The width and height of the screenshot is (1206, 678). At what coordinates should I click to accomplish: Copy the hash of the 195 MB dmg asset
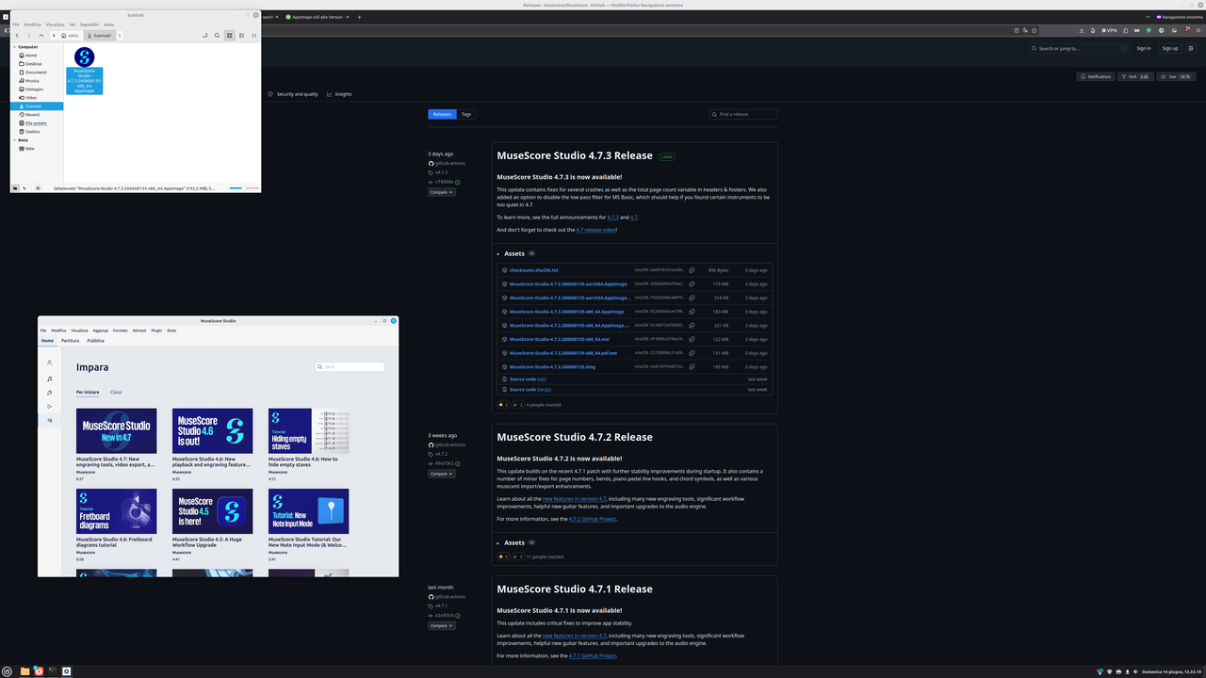tap(692, 366)
